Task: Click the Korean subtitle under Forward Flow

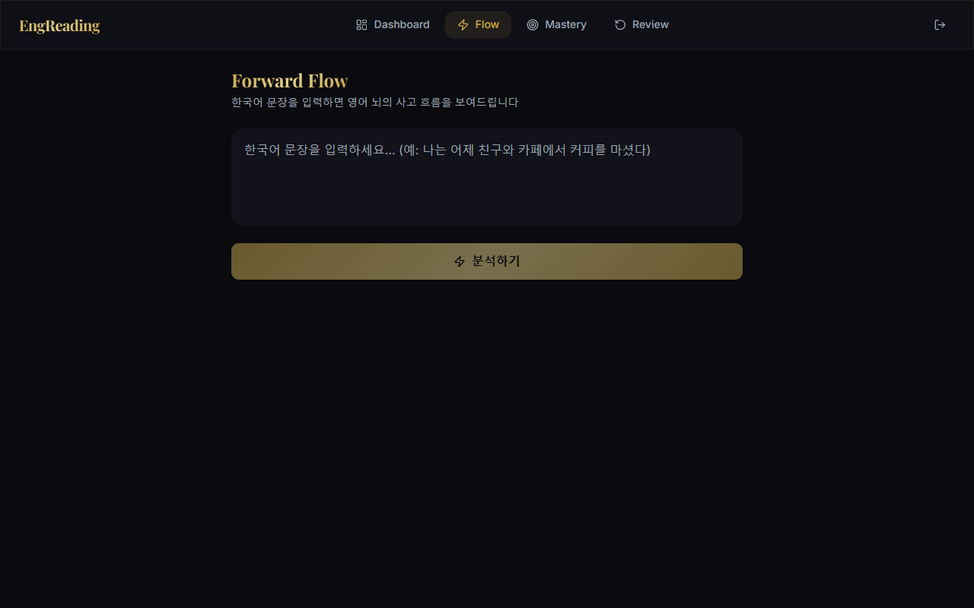Action: tap(374, 102)
